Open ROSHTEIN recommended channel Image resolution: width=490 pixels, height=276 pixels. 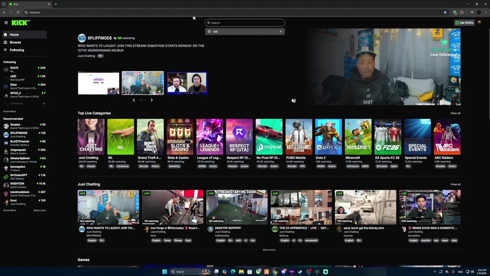24,185
